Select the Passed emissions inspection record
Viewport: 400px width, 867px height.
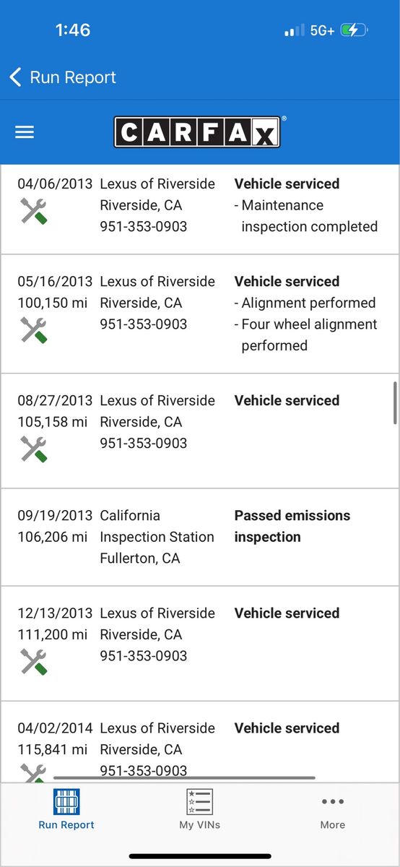(x=200, y=537)
